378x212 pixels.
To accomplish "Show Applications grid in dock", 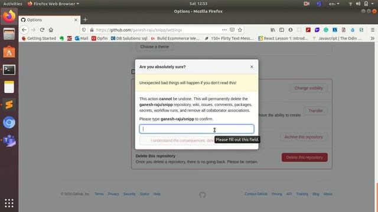I will (9, 203).
